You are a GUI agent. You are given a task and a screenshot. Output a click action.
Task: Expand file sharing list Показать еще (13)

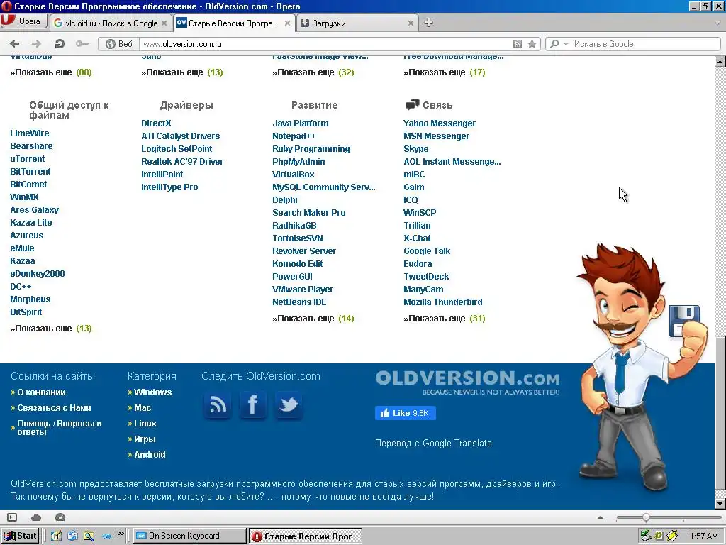click(51, 329)
